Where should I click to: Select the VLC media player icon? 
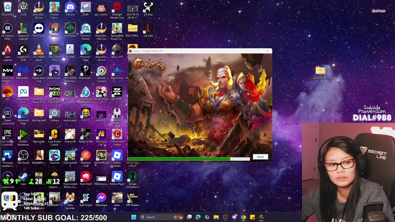click(39, 53)
